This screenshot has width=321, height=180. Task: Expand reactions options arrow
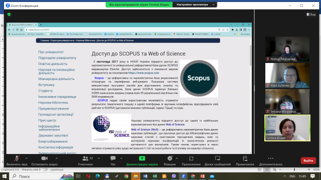[x=177, y=158]
